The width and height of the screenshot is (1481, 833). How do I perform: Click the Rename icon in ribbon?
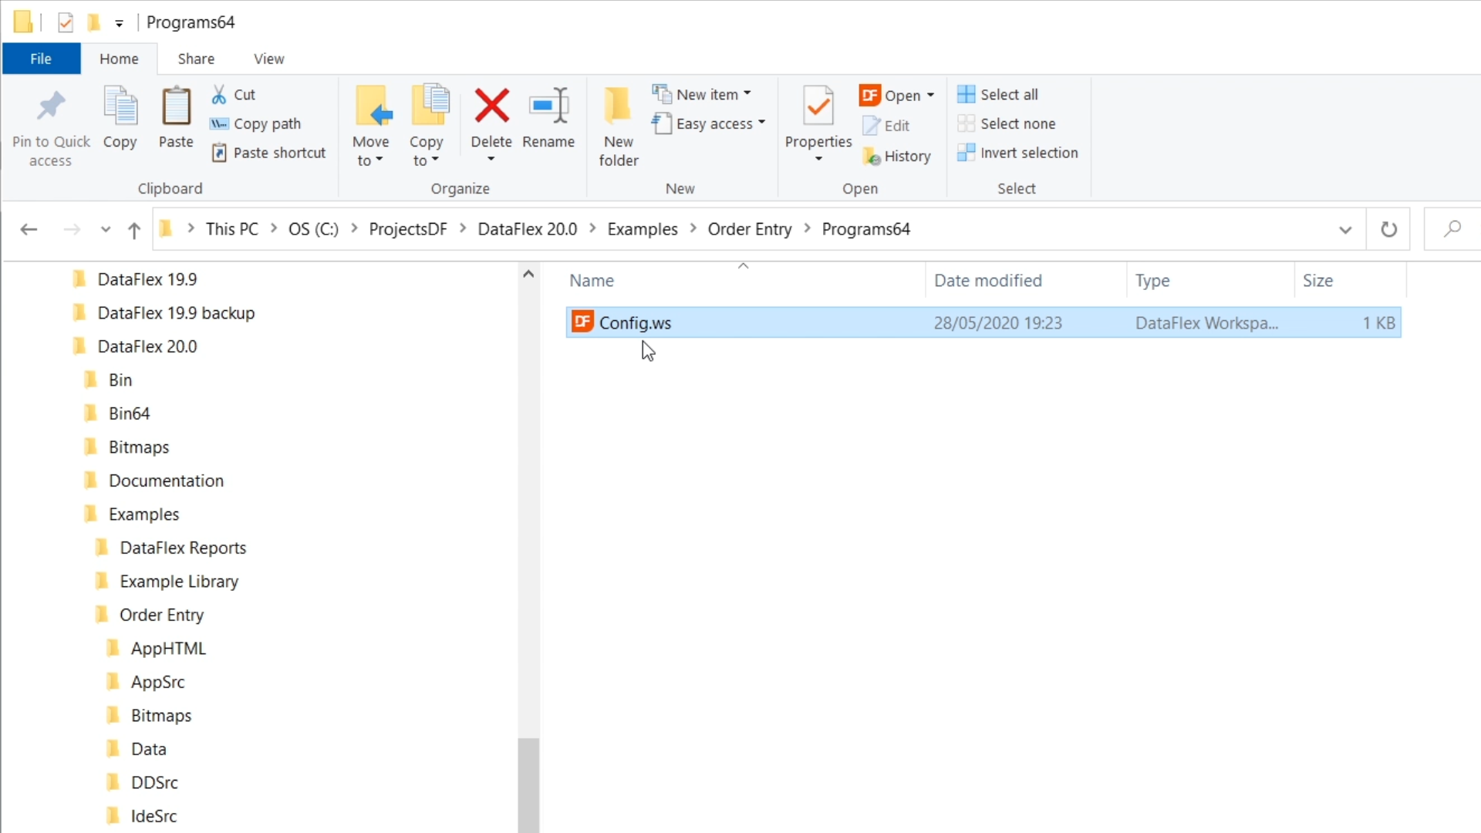click(548, 107)
